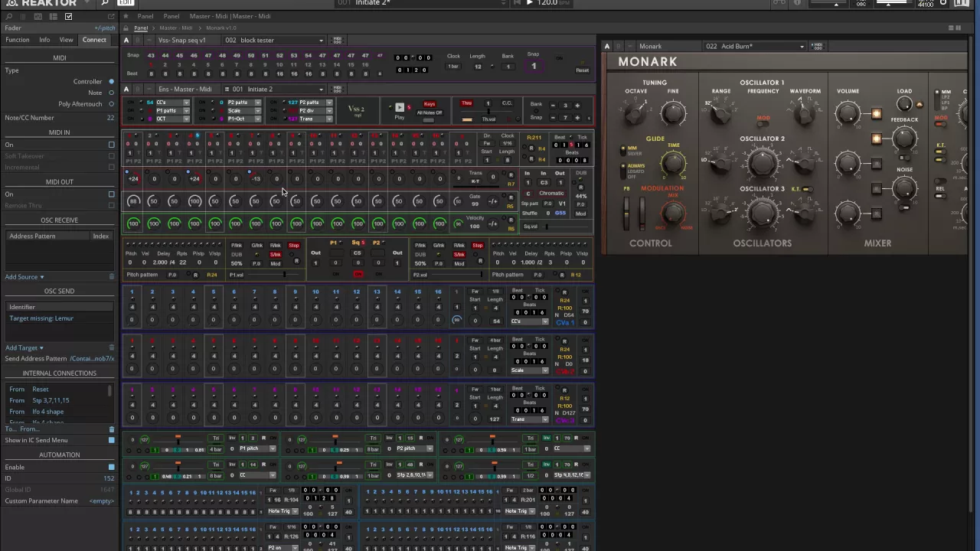Open the Trans dropdown in Master Midi
Image resolution: width=980 pixels, height=551 pixels.
pyautogui.click(x=315, y=119)
